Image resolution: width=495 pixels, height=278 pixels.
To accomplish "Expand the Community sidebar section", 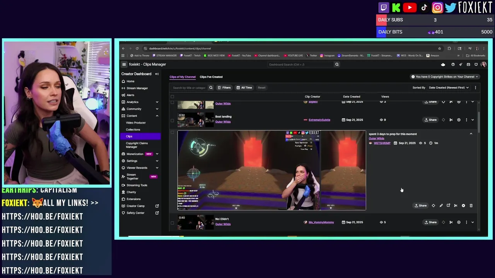I will click(157, 109).
